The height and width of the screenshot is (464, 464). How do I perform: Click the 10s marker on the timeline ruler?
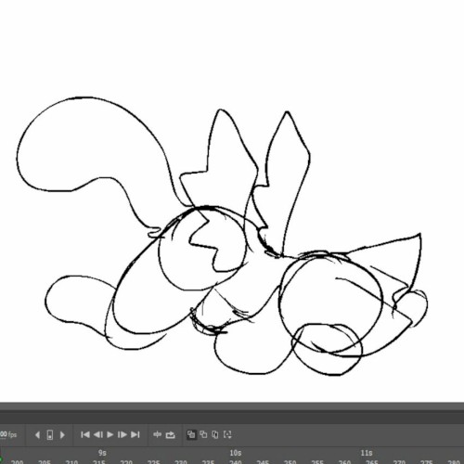[x=235, y=453]
